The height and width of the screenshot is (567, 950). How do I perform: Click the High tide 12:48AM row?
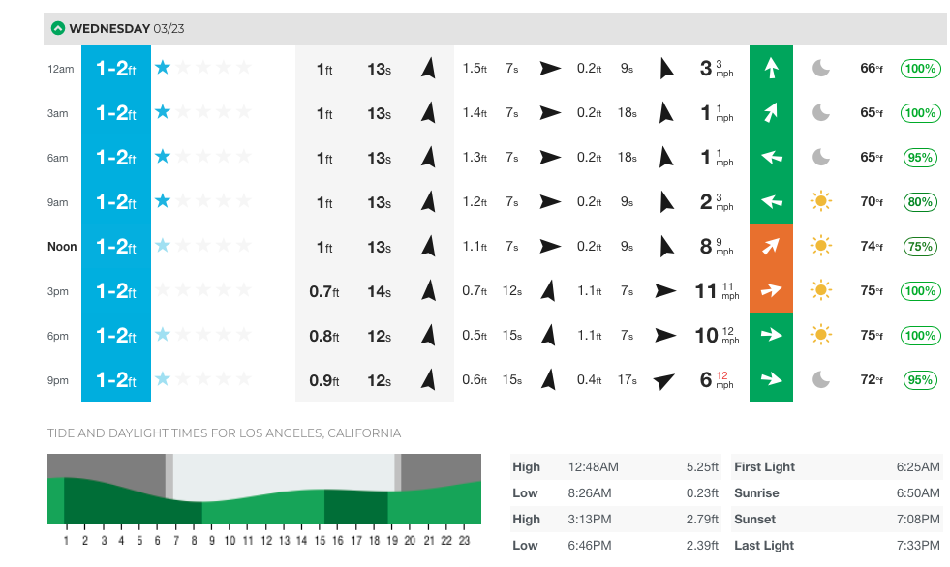(615, 467)
